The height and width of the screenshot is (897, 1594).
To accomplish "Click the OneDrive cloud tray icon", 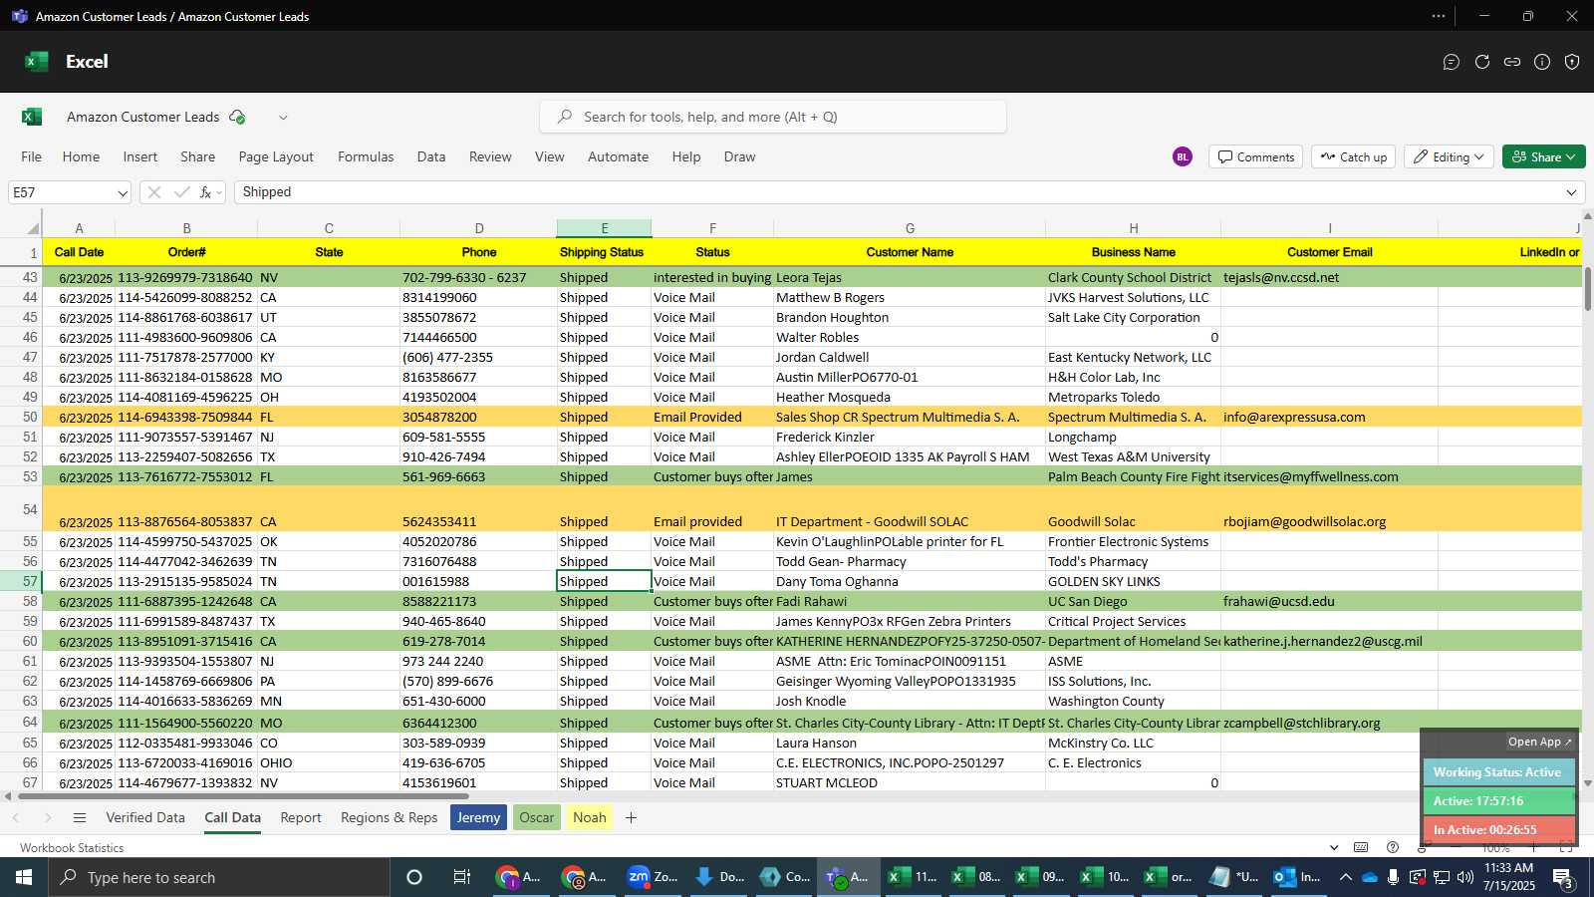I will click(1370, 877).
